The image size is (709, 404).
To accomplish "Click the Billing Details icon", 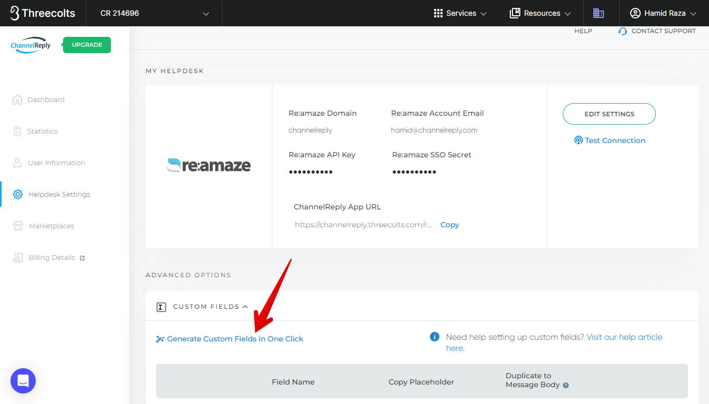I will click(x=18, y=257).
